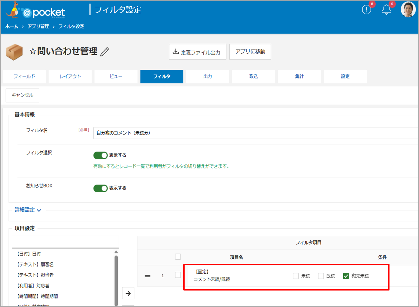Select 【テキスト】顧客名 in the field list
Image resolution: width=419 pixels, height=307 pixels.
pos(36,265)
